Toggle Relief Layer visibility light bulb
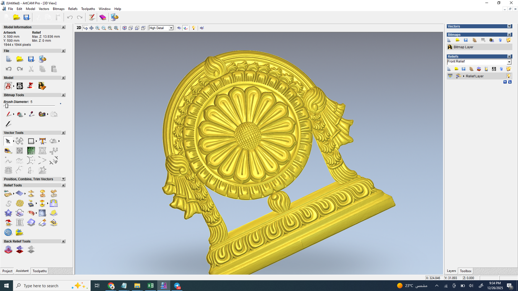The height and width of the screenshot is (291, 518). (509, 76)
